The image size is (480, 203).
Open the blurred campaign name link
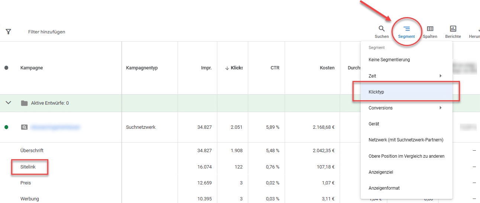point(55,127)
